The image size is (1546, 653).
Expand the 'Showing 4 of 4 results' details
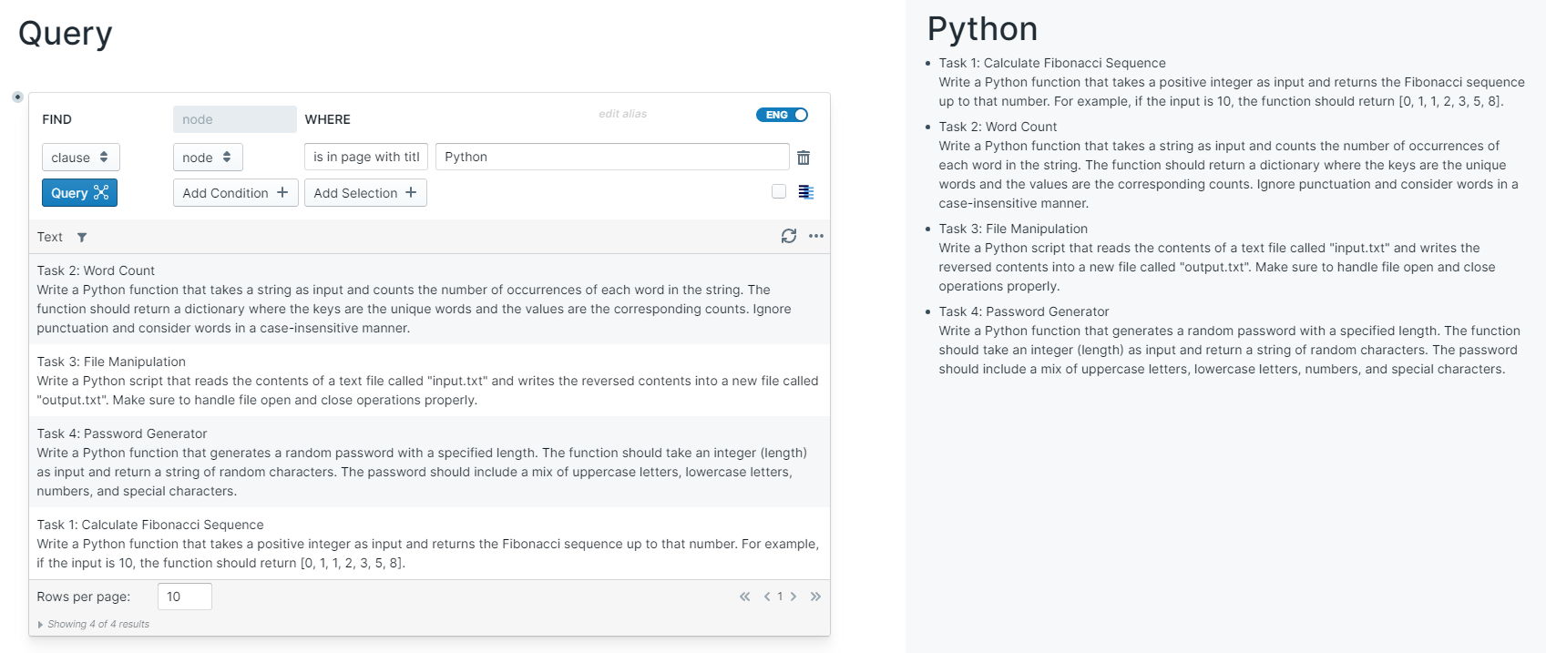(x=41, y=624)
